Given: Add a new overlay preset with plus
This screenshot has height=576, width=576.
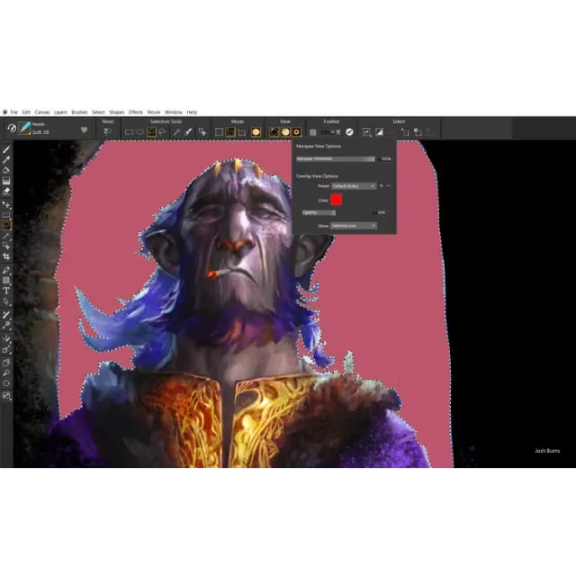Looking at the screenshot, I should [382, 186].
